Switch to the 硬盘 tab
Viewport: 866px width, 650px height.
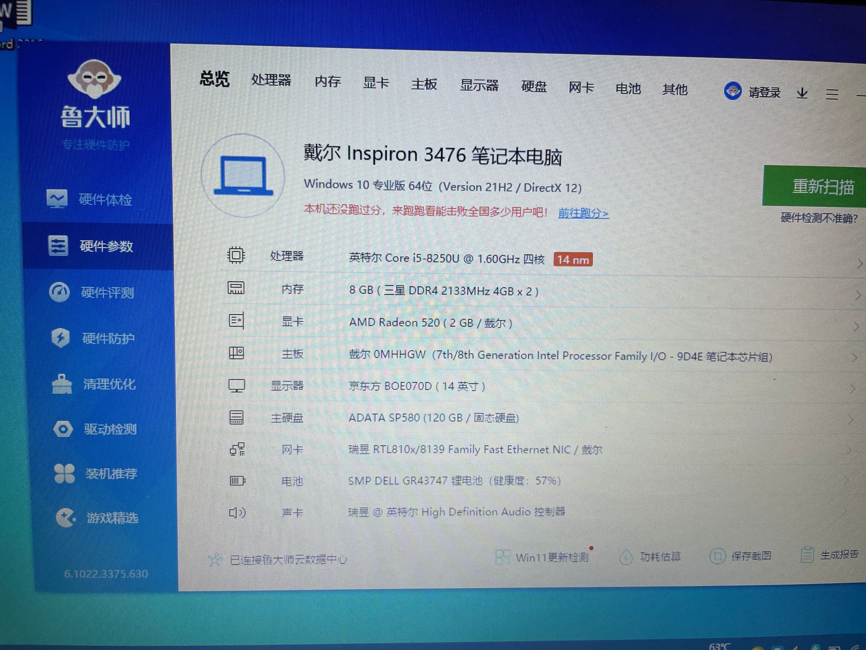click(x=534, y=87)
